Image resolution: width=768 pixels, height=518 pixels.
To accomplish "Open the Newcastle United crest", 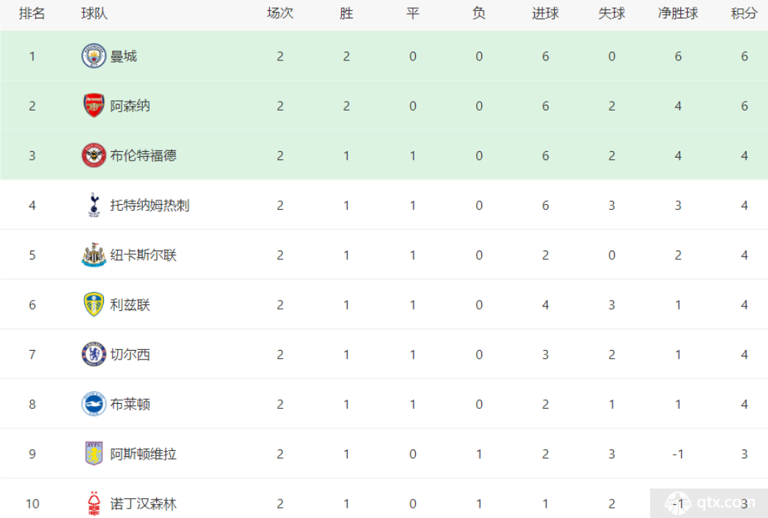I will pyautogui.click(x=94, y=255).
